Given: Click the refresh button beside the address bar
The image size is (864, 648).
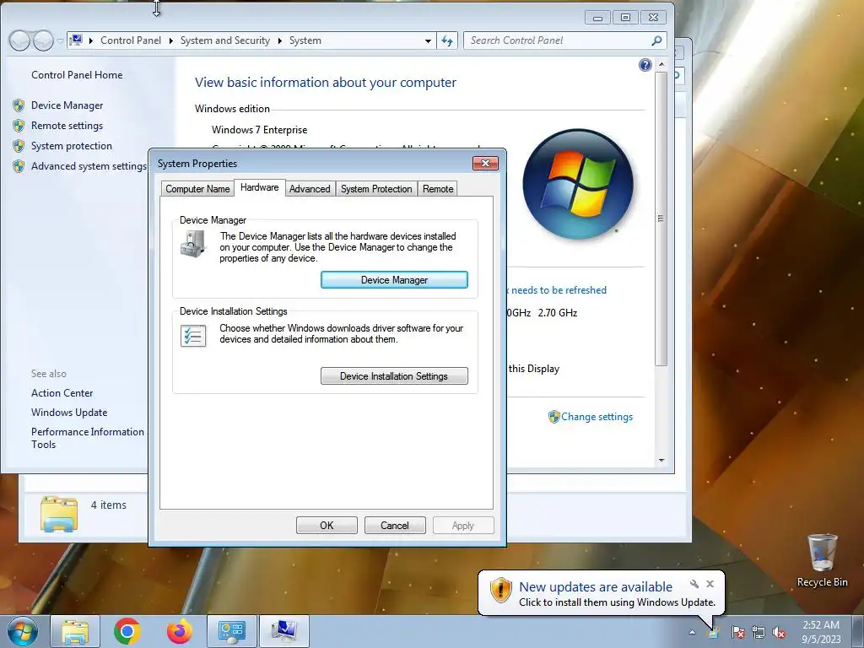Looking at the screenshot, I should (x=447, y=40).
